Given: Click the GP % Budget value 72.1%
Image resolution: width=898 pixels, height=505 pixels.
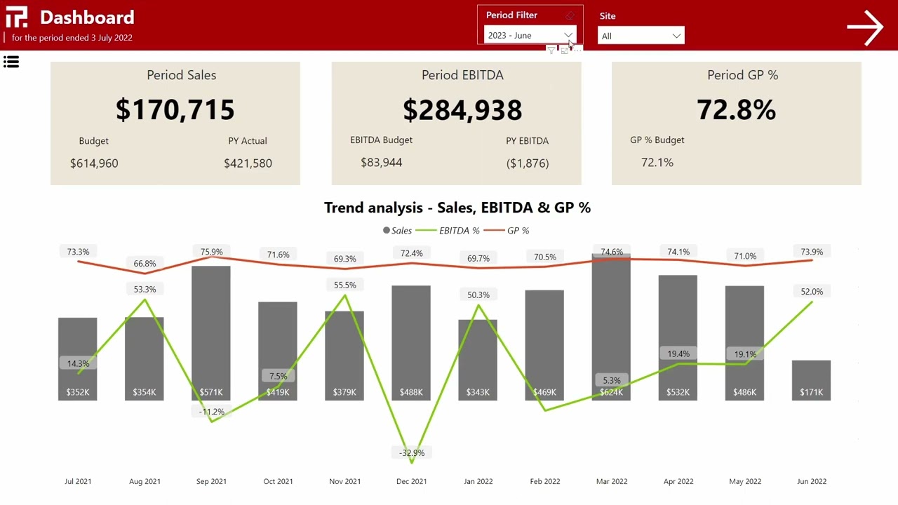Looking at the screenshot, I should click(x=657, y=162).
